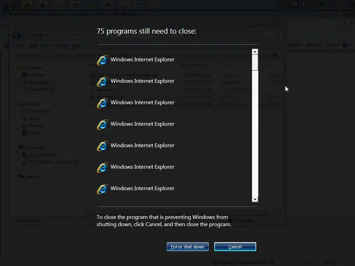Image resolution: width=355 pixels, height=266 pixels.
Task: Click the Computer icon in Explorer sidebar
Action: point(21,147)
